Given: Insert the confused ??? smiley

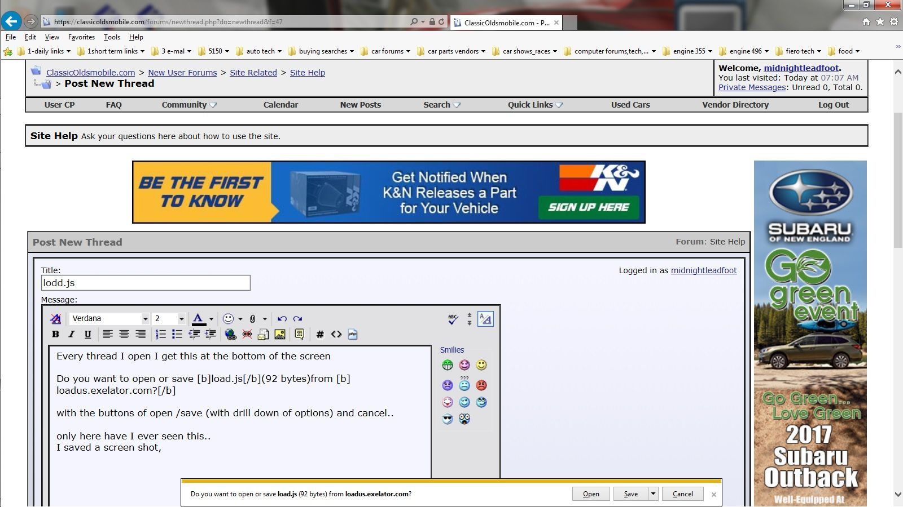Looking at the screenshot, I should 464,384.
